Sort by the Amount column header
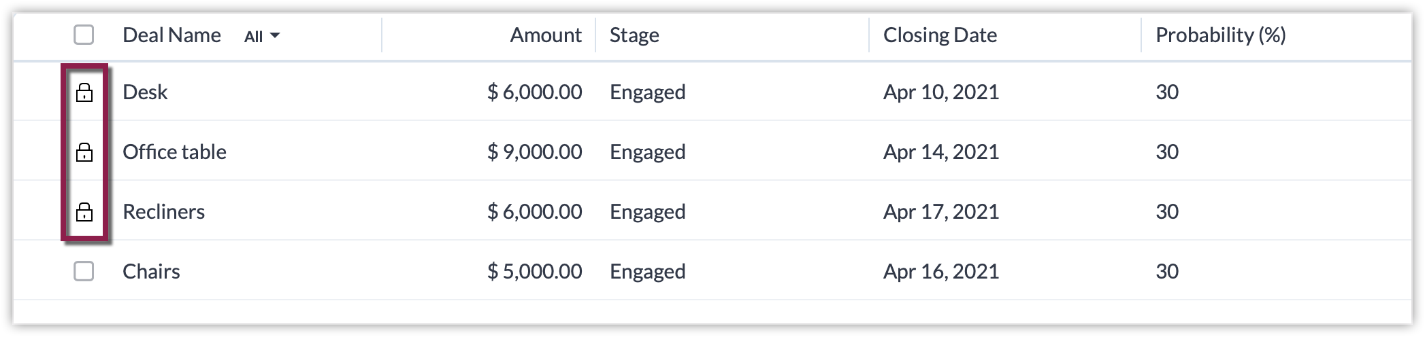Viewport: 1425px width, 337px height. tap(545, 35)
